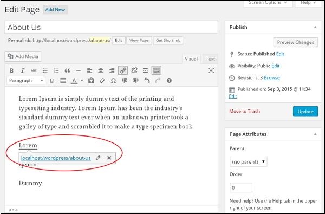Image resolution: width=325 pixels, height=214 pixels.
Task: Open the Help tab
Action: pyautogui.click(x=308, y=3)
